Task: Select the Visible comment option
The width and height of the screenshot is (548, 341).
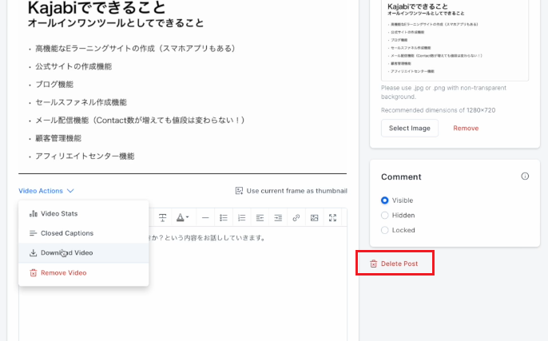Action: coord(385,200)
